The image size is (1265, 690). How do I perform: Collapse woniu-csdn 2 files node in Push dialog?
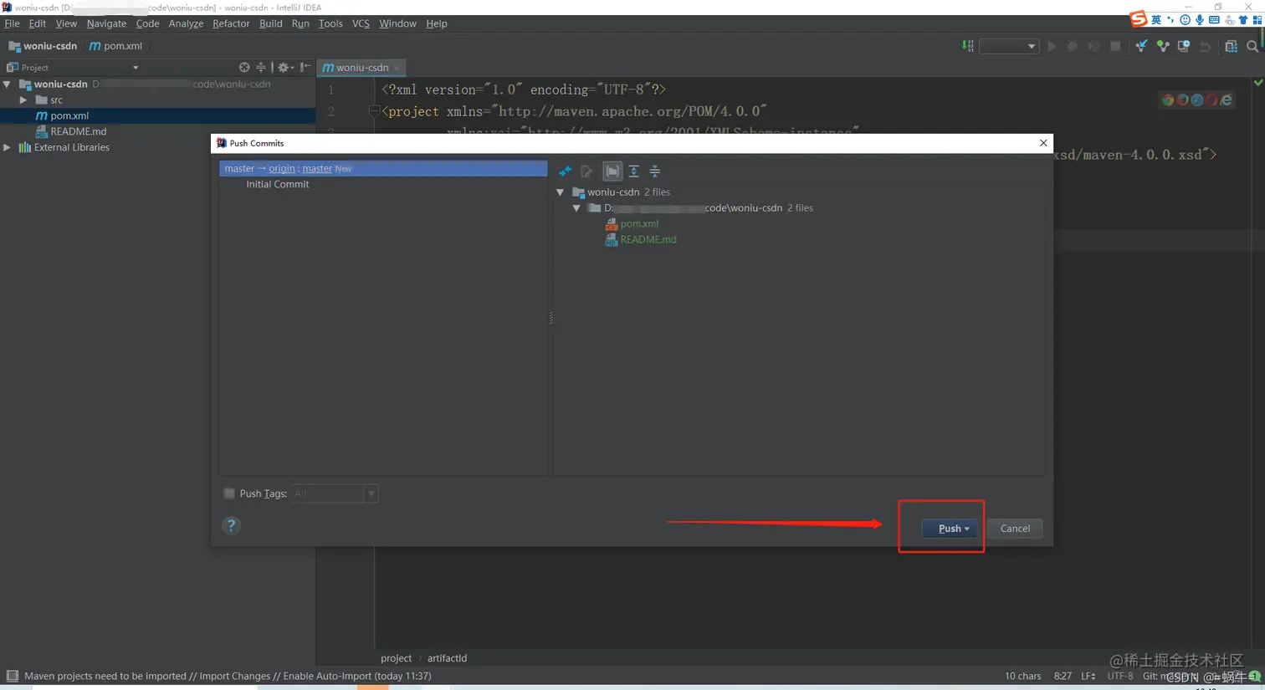click(x=561, y=192)
